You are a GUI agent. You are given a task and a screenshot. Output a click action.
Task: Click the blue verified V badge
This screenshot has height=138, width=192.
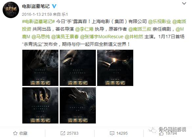(x=54, y=6)
